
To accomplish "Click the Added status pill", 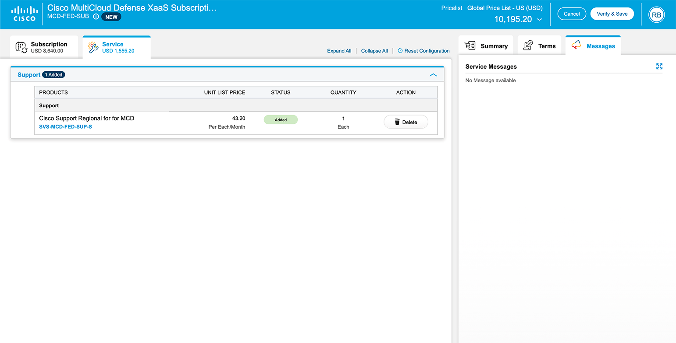I will (281, 120).
